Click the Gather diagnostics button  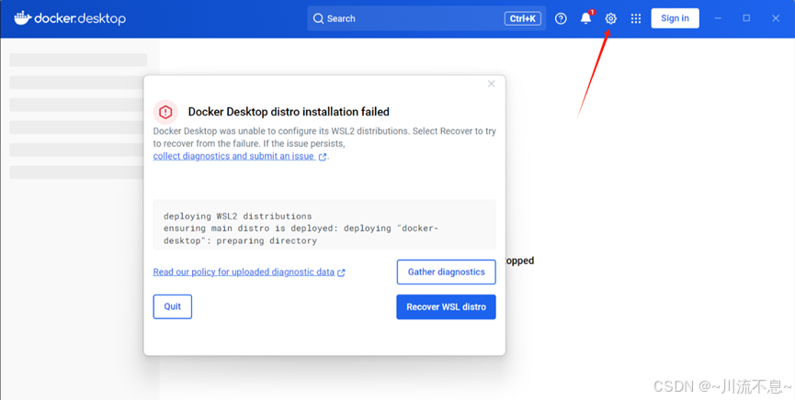(446, 272)
